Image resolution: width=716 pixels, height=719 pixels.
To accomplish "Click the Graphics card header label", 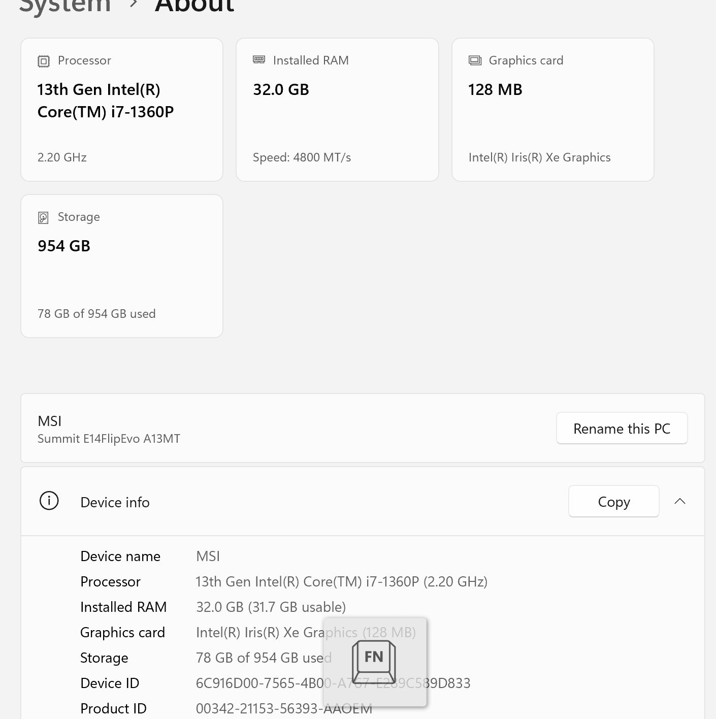I will tap(526, 60).
